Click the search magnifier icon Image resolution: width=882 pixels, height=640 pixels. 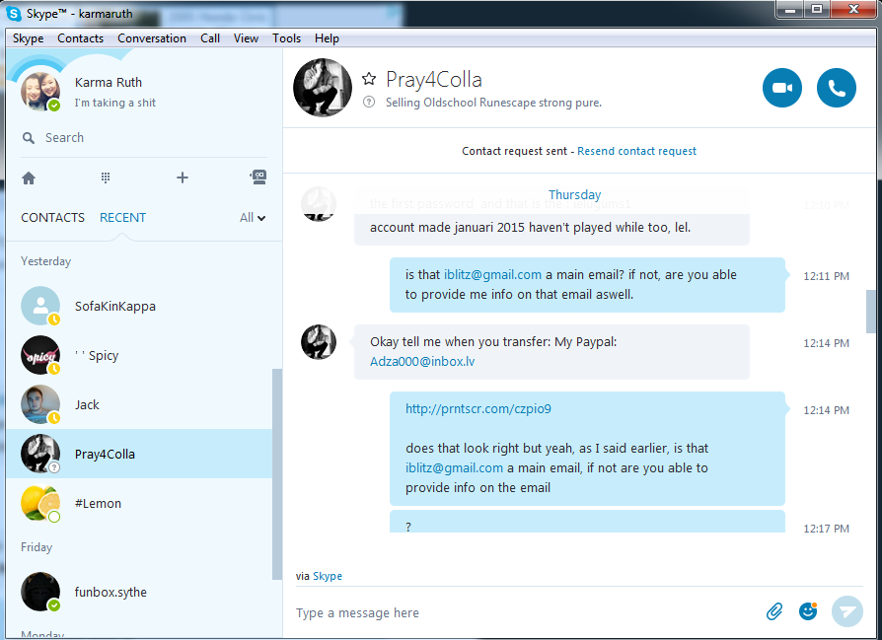coord(29,138)
